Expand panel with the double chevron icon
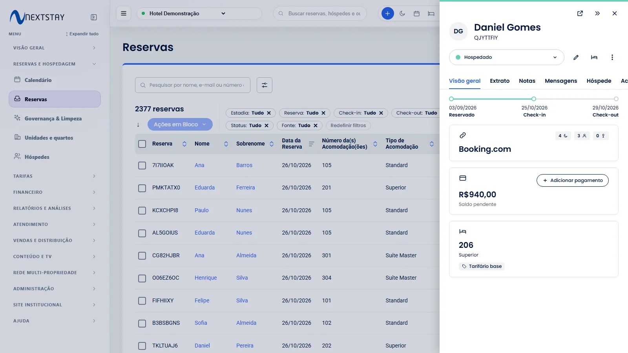This screenshot has width=628, height=353. pyautogui.click(x=597, y=13)
